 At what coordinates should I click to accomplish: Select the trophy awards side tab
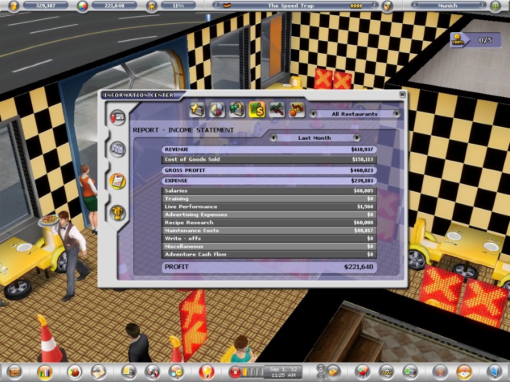click(x=117, y=213)
